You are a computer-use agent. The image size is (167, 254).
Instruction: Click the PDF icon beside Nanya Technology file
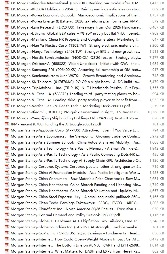click(x=7, y=52)
